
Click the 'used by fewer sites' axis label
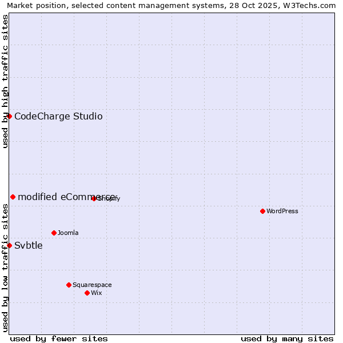pyautogui.click(x=59, y=338)
